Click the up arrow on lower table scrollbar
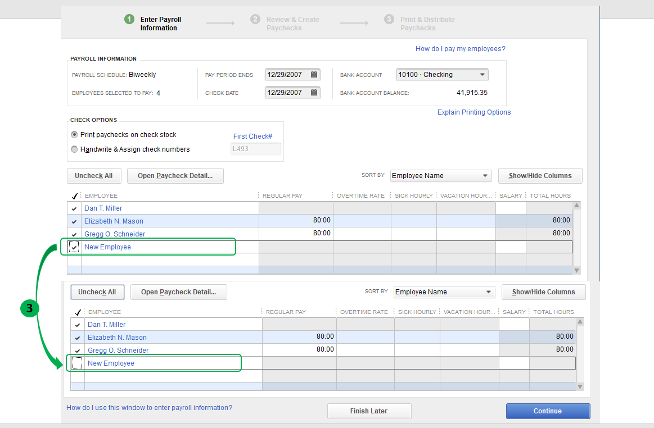 pos(580,322)
